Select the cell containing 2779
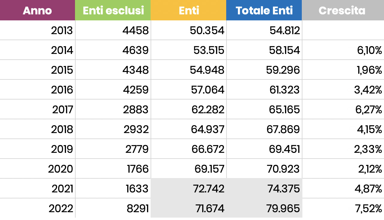This screenshot has width=384, height=220. point(137,149)
